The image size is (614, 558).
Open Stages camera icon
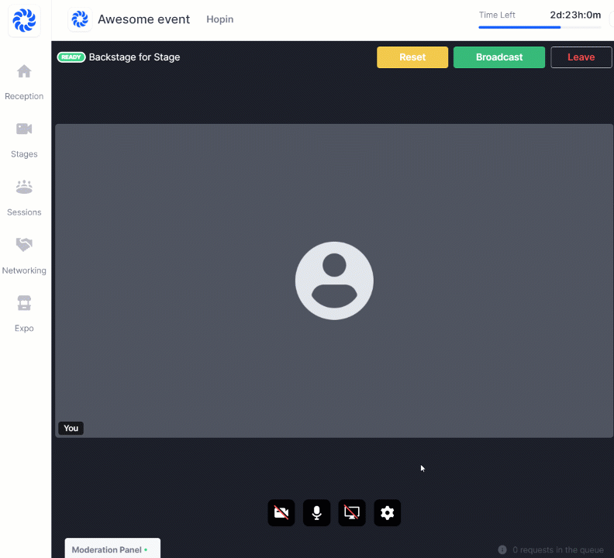tap(24, 129)
